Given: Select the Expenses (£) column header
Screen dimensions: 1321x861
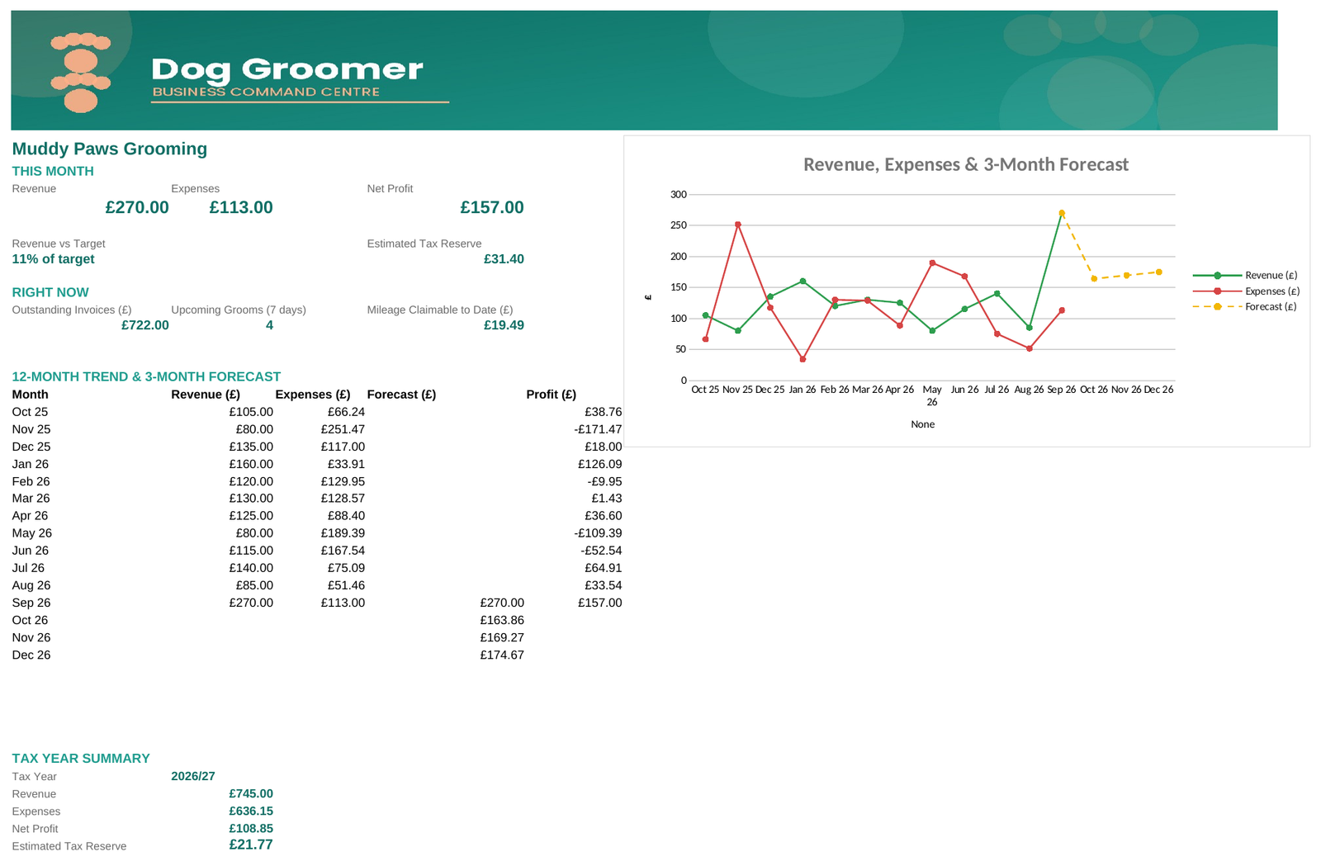Looking at the screenshot, I should pos(313,395).
